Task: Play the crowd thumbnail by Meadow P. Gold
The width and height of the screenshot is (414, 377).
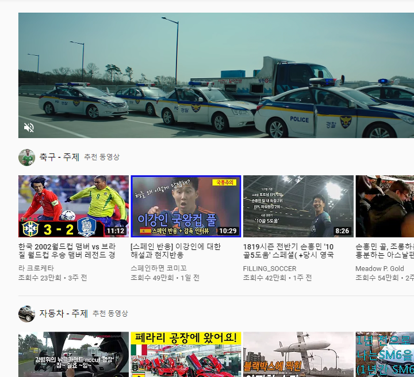Action: [385, 206]
